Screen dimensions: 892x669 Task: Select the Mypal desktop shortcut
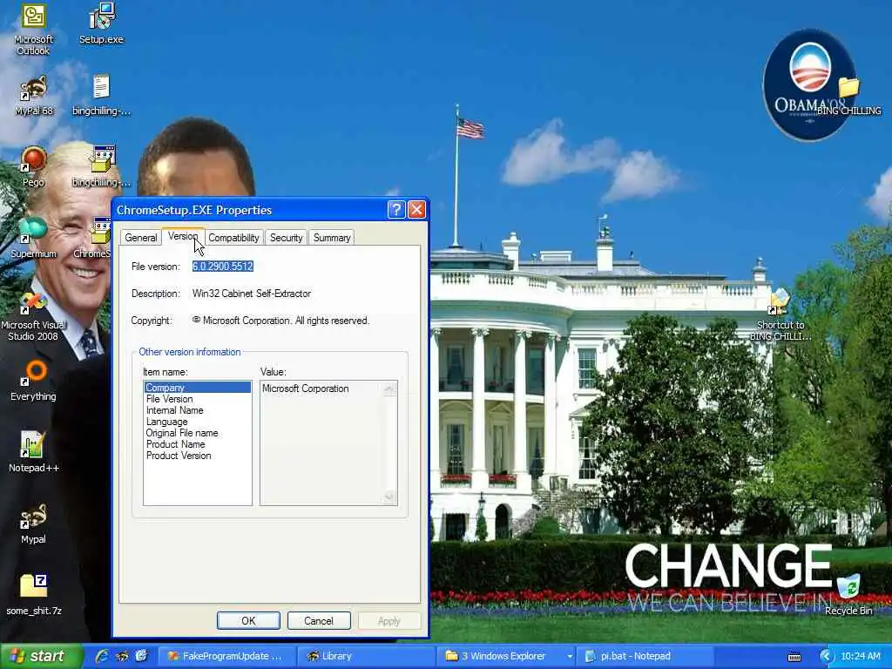(x=34, y=524)
